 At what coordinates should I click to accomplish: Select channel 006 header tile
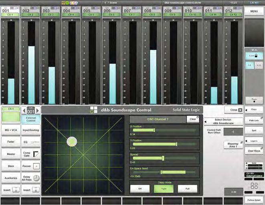tap(111, 12)
